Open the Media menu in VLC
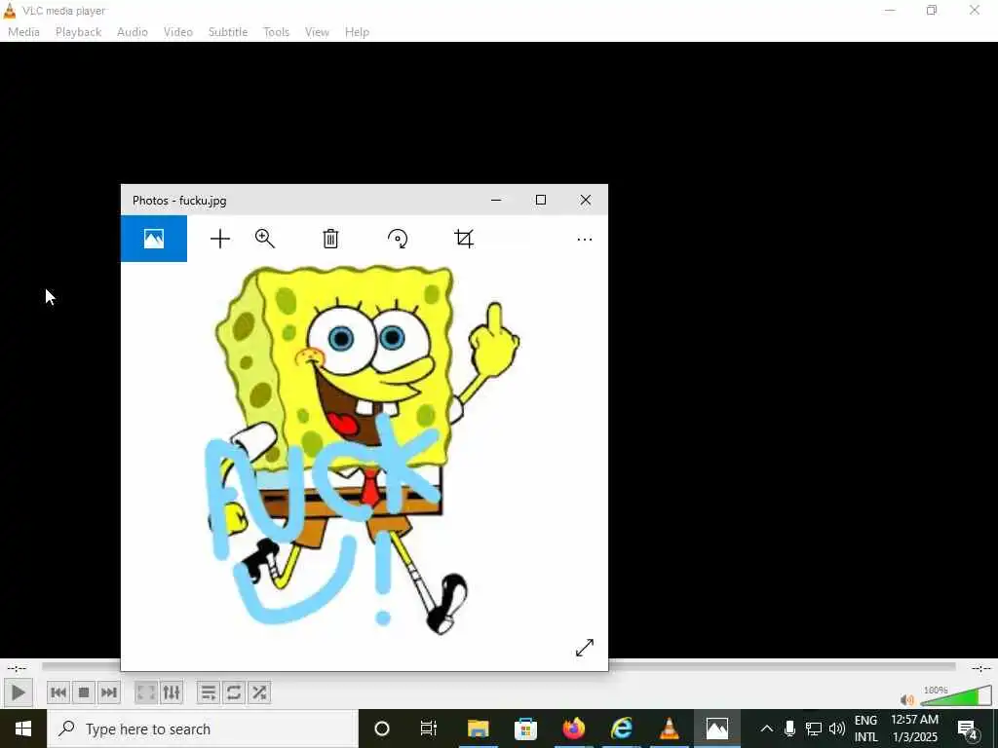The height and width of the screenshot is (748, 998). pyautogui.click(x=23, y=32)
